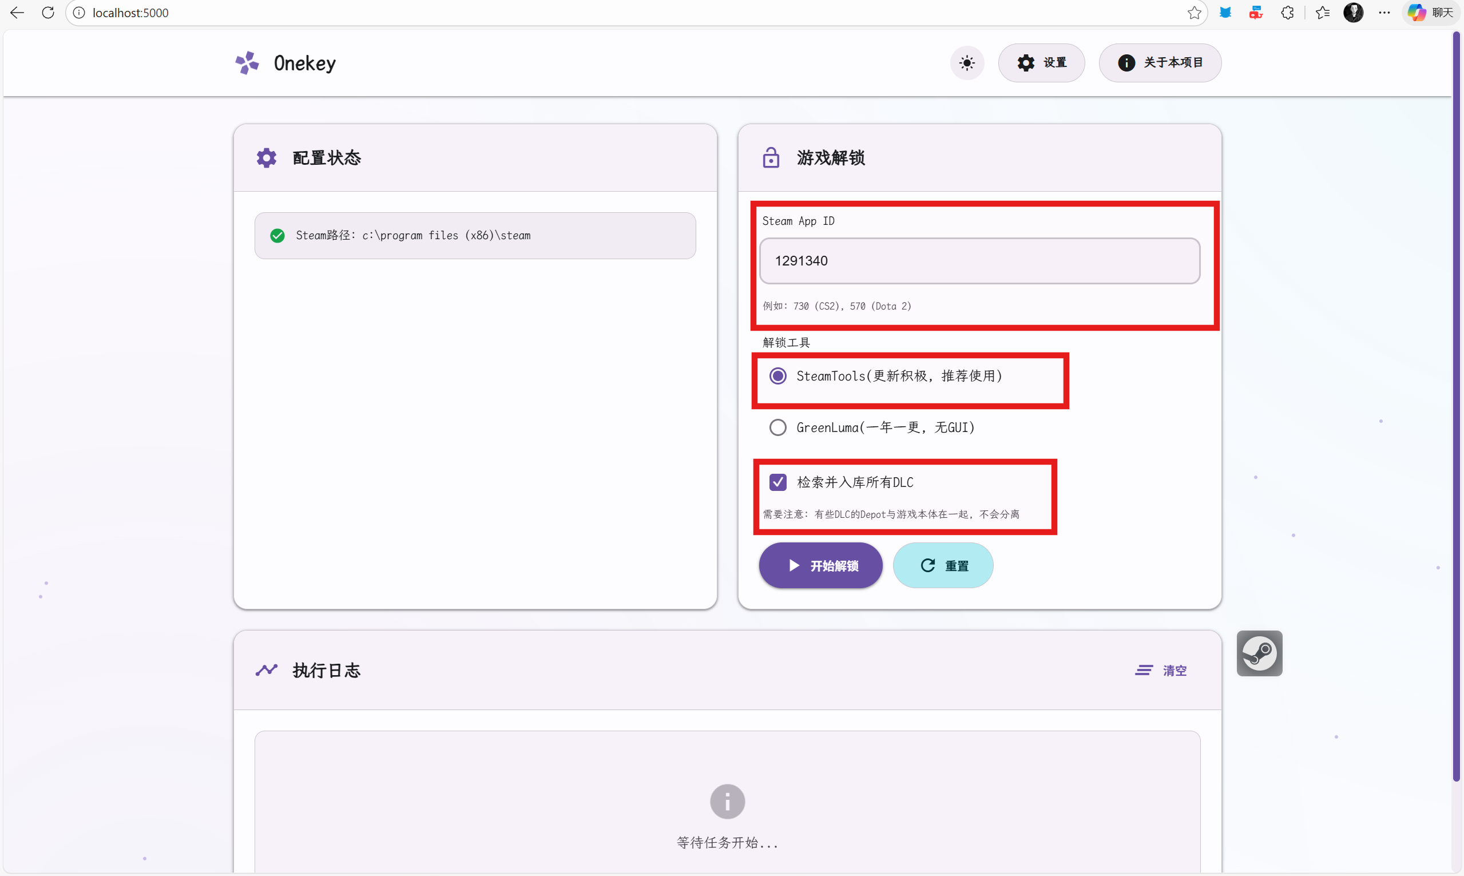1464x876 pixels.
Task: Open browser settings and more menu
Action: [1384, 13]
